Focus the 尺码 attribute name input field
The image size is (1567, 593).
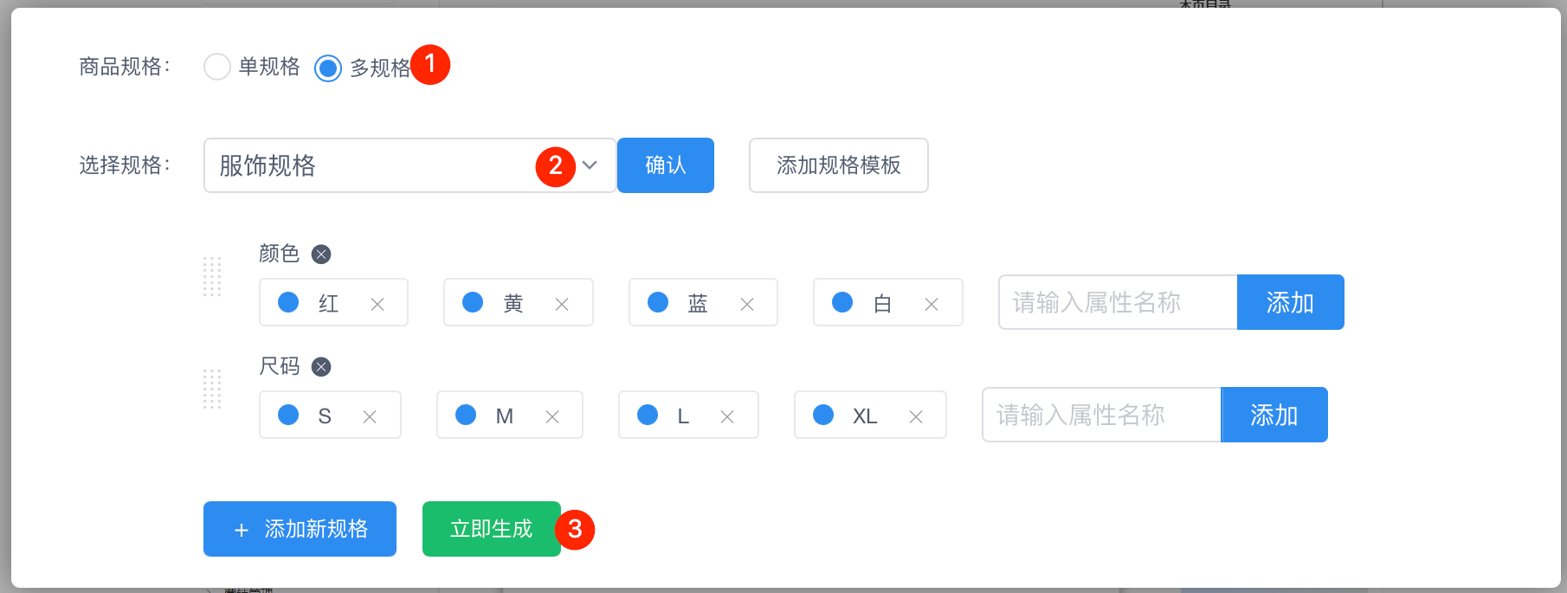click(1100, 415)
